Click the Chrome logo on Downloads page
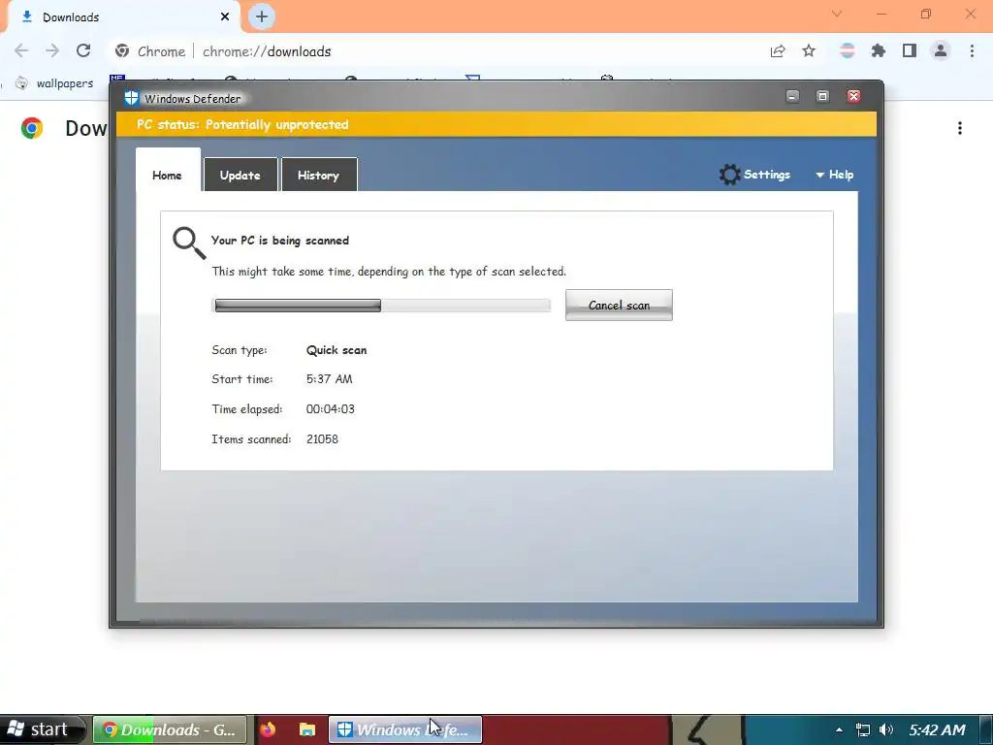 pos(32,129)
